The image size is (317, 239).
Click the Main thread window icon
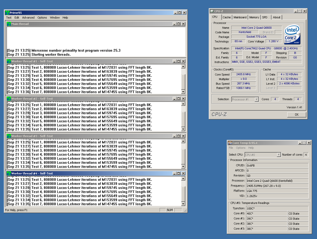pyautogui.click(x=9, y=24)
